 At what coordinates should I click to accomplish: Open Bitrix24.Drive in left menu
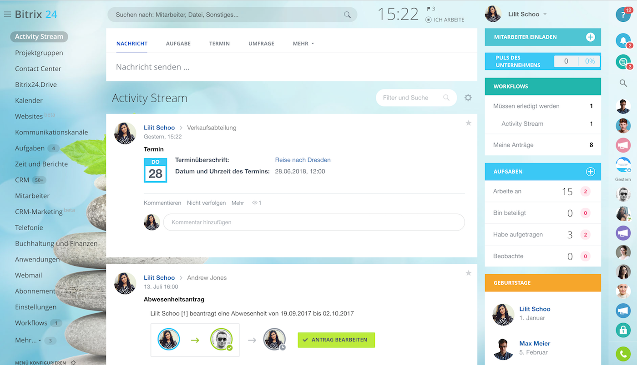(x=36, y=84)
